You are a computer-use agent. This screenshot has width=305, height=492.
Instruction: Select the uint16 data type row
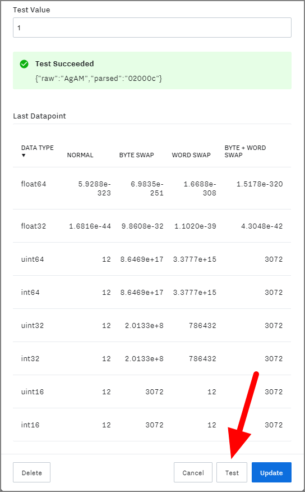pos(152,391)
